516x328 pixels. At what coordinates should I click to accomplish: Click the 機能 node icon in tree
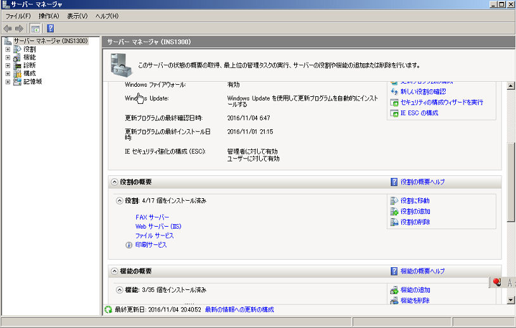pyautogui.click(x=17, y=58)
